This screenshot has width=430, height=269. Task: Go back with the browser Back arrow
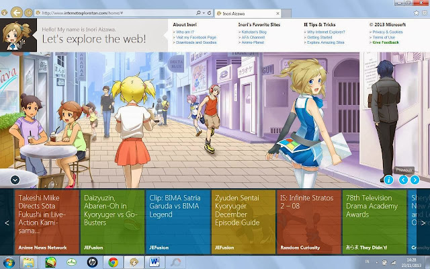(17, 12)
